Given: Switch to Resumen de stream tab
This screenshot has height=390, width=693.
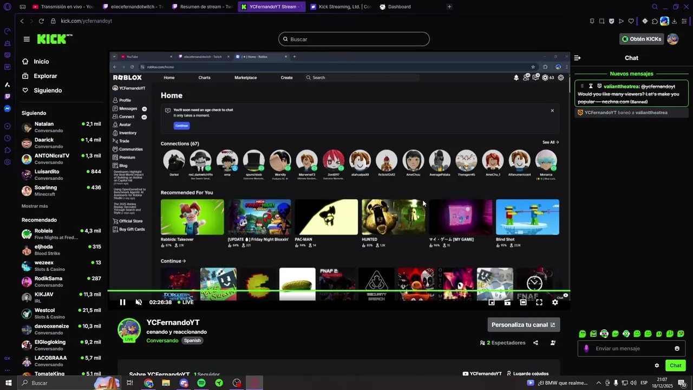Looking at the screenshot, I should 202,7.
